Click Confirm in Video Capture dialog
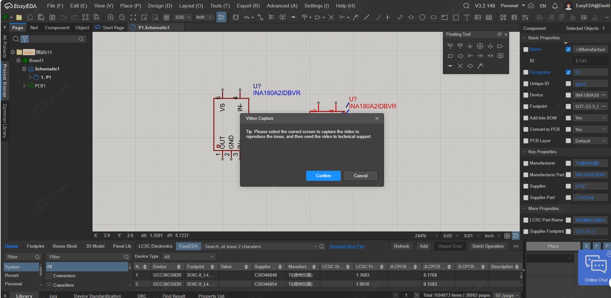The width and height of the screenshot is (611, 298). coord(323,176)
